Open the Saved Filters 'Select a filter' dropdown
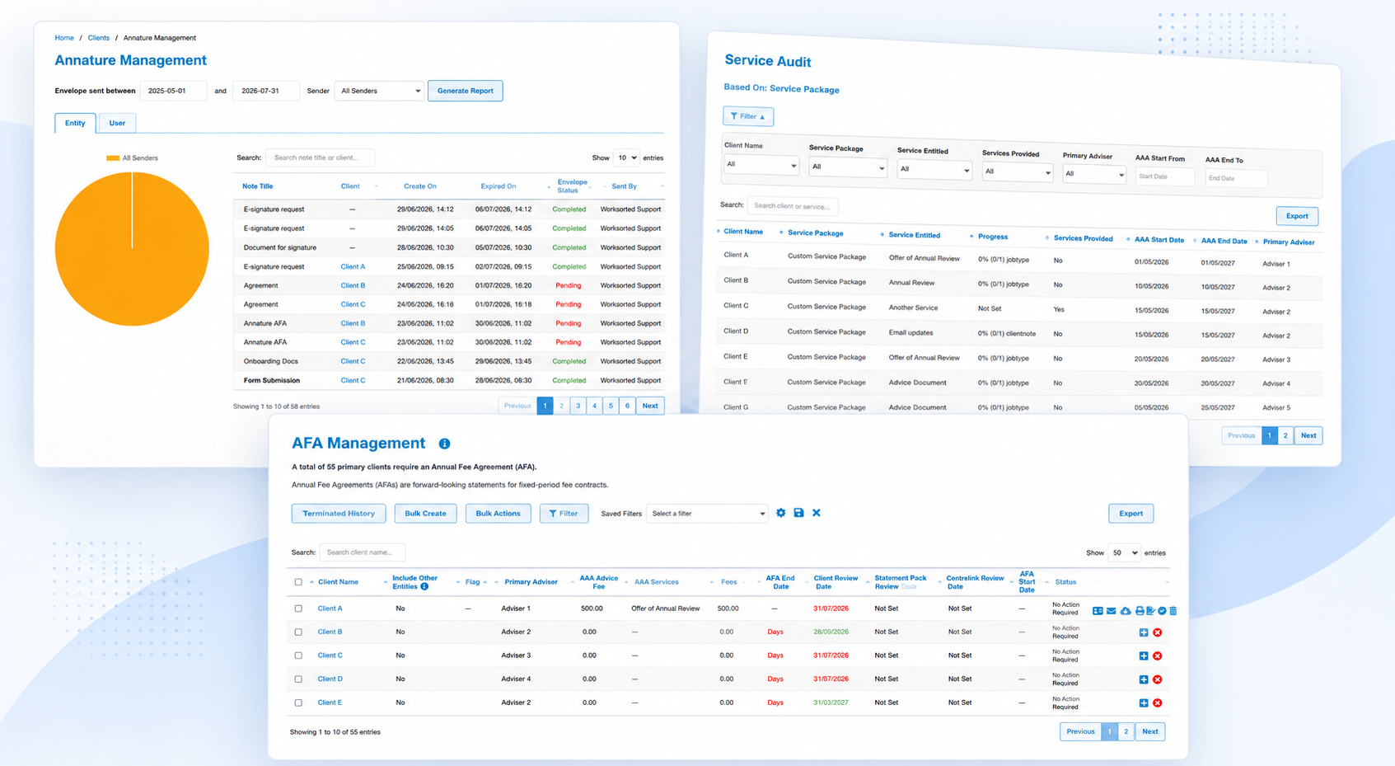Image resolution: width=1395 pixels, height=766 pixels. pos(708,514)
